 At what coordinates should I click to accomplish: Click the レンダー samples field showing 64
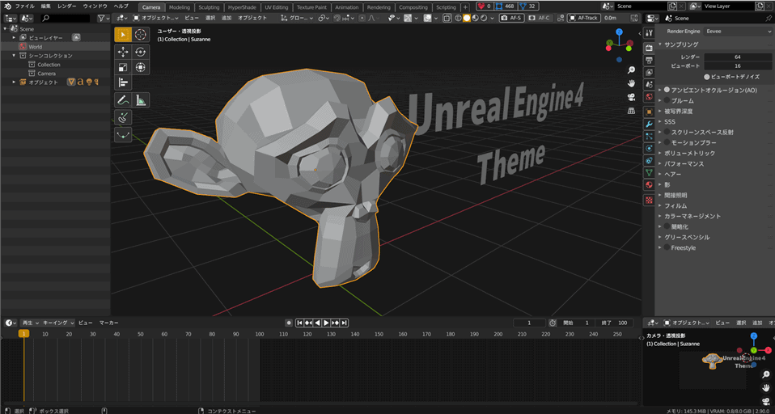(x=738, y=57)
